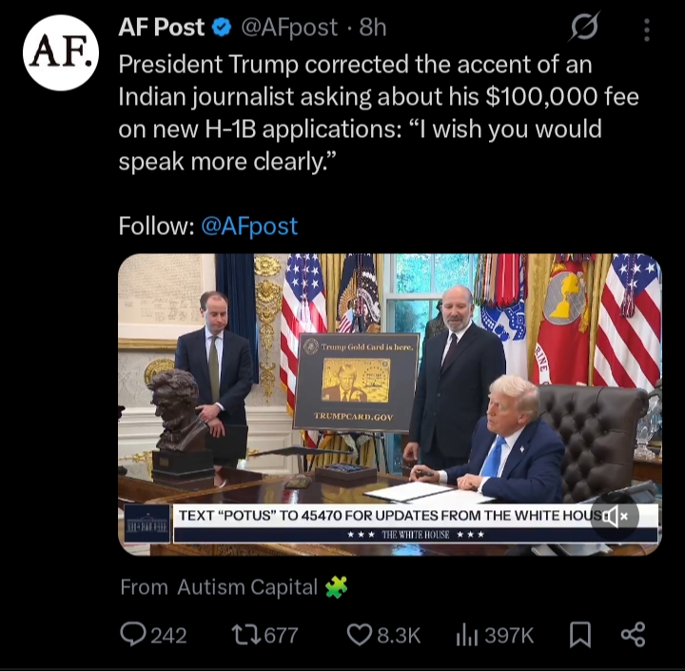Click the @AFpost handle in the header
The width and height of the screenshot is (685, 671).
click(x=289, y=28)
